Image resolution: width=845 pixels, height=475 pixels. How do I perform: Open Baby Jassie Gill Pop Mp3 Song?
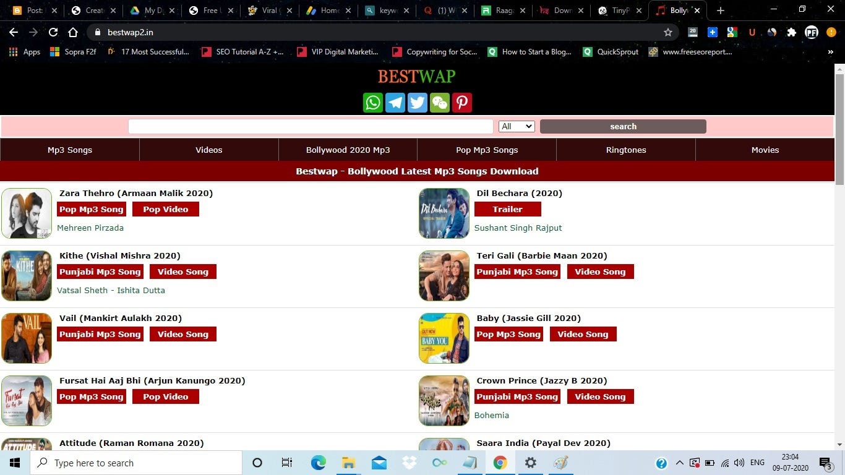click(509, 334)
